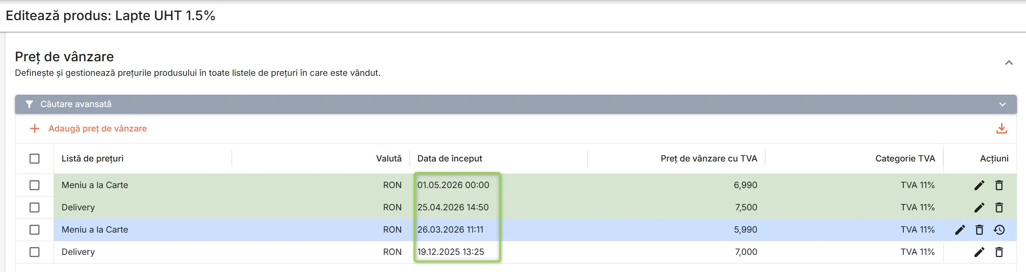Sort by the Valută column header
The image size is (1026, 272).
tap(389, 158)
